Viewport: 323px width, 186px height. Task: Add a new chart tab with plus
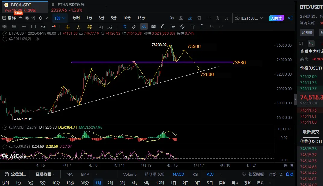(x=105, y=7)
